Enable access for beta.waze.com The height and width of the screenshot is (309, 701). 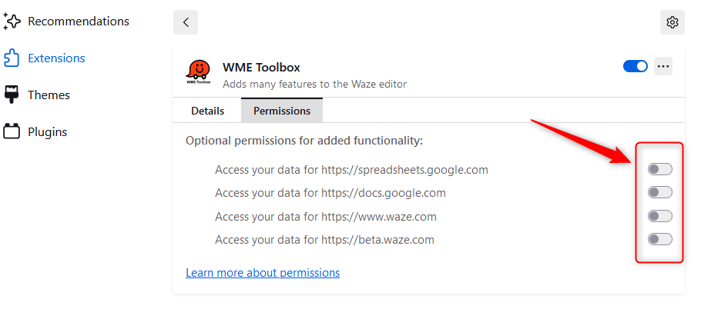[x=660, y=240]
